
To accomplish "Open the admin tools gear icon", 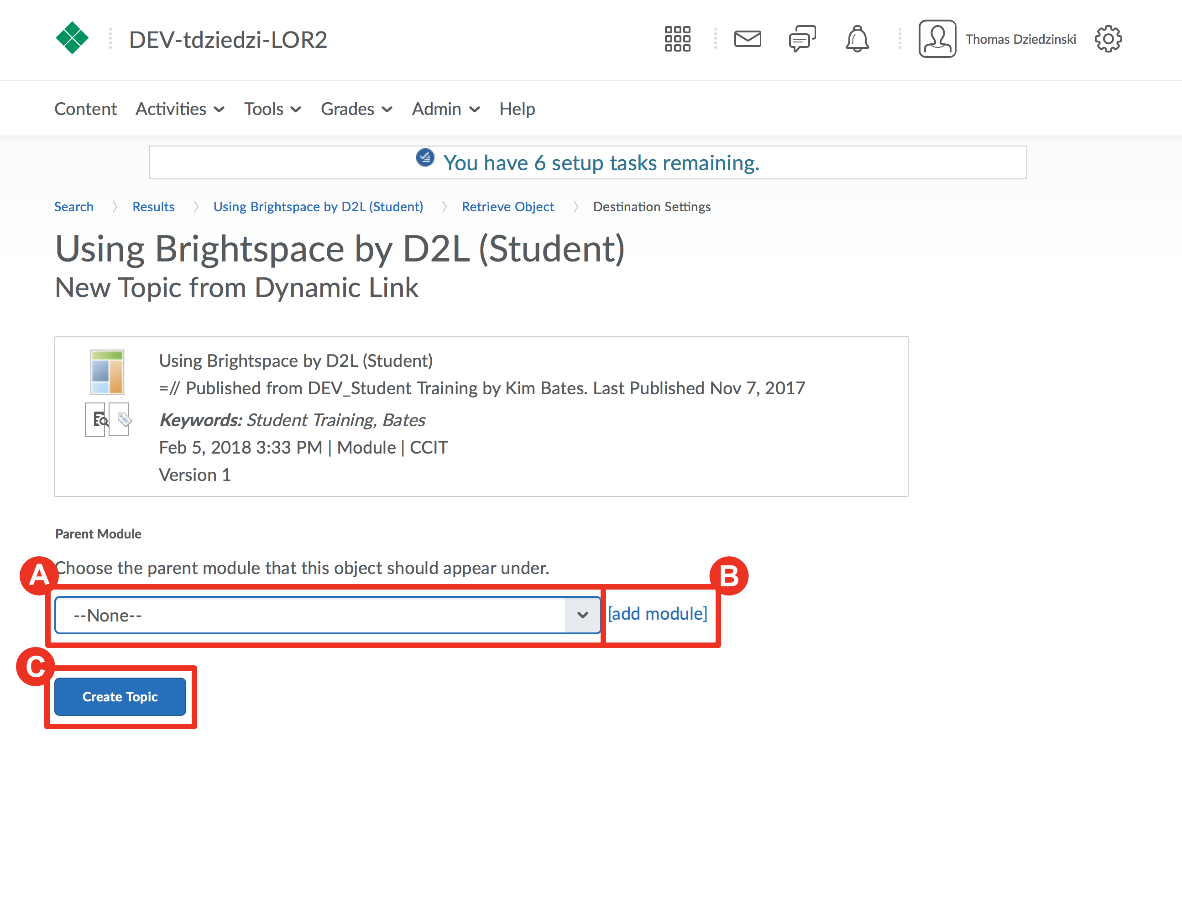I will (x=1108, y=39).
